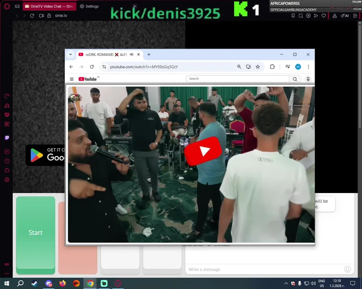The height and width of the screenshot is (289, 362).
Task: Close the YouTube tab in Chrome
Action: click(138, 55)
